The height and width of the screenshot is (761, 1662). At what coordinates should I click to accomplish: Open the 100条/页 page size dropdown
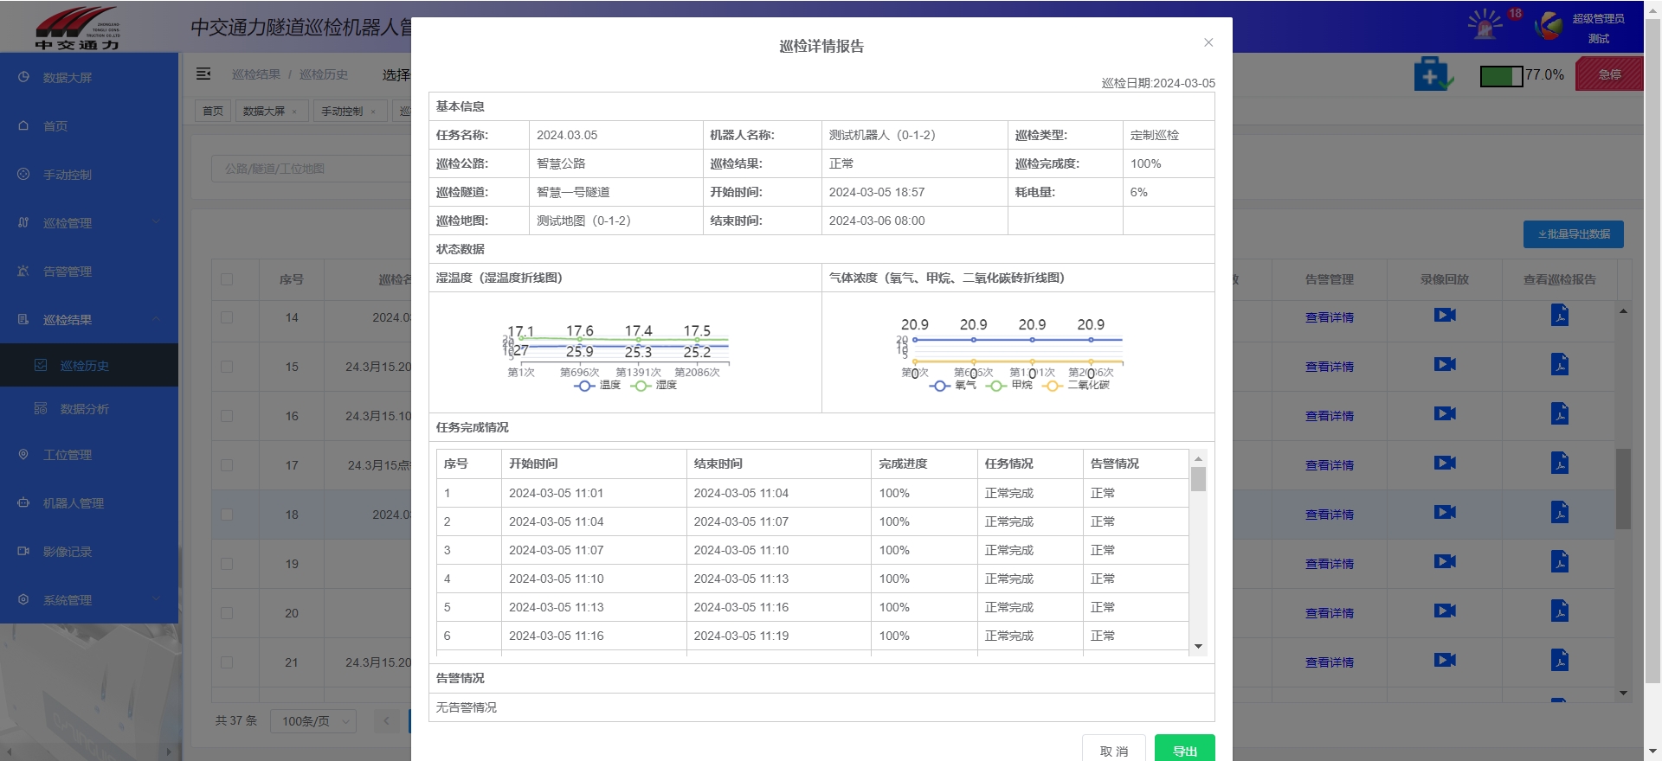coord(313,721)
